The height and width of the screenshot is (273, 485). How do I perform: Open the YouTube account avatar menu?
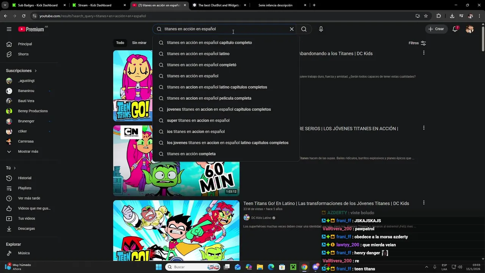pos(470,29)
